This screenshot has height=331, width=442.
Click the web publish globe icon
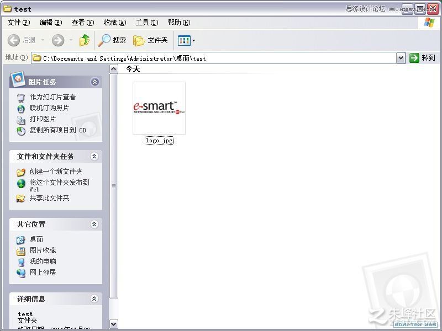click(21, 184)
